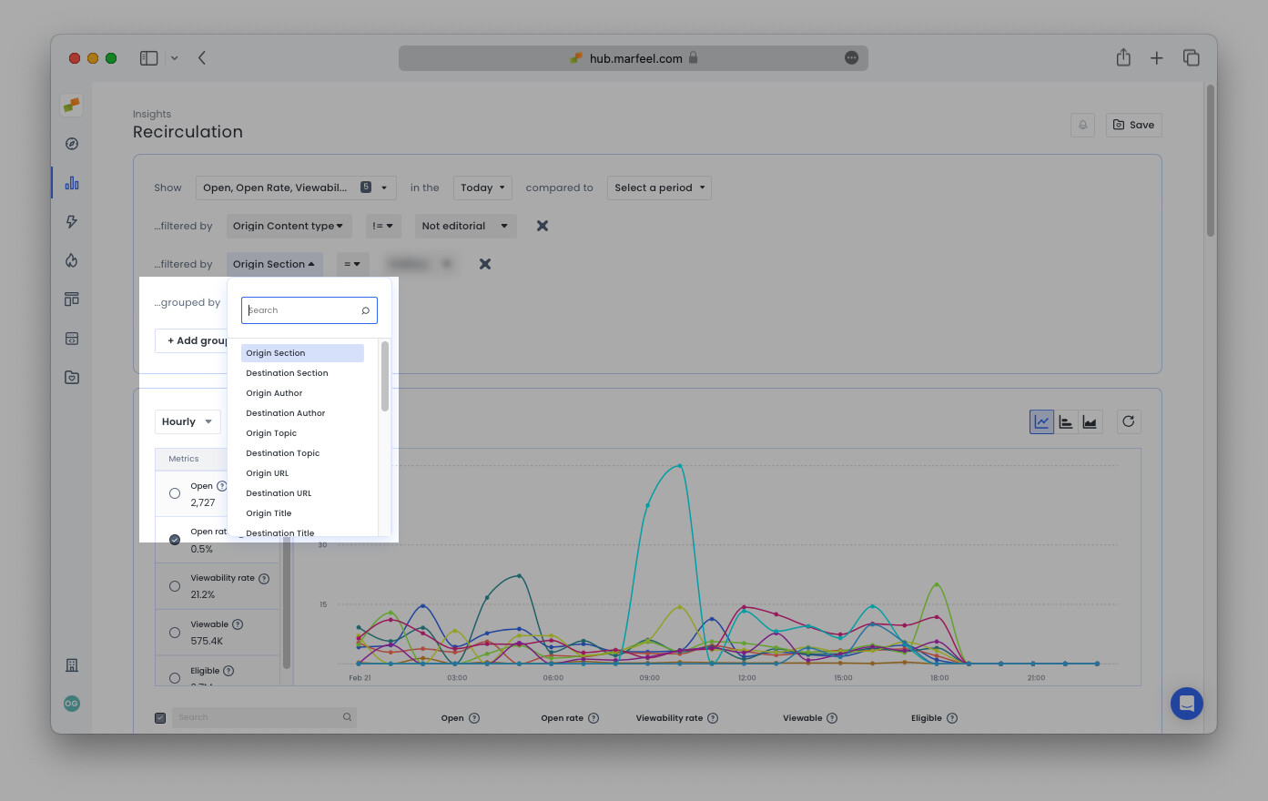Image resolution: width=1268 pixels, height=801 pixels.
Task: Open the compass Explore icon in sidebar
Action: click(x=71, y=143)
